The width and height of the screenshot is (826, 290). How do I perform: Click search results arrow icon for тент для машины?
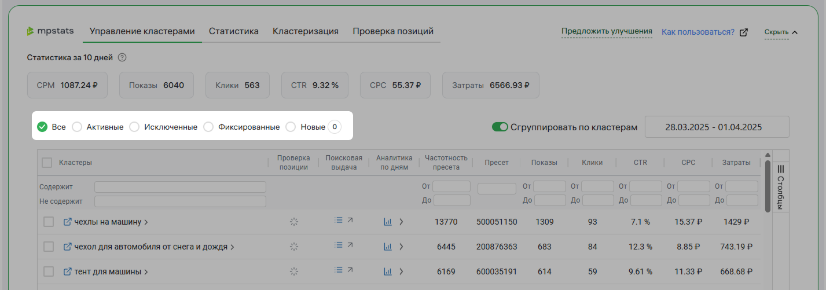coord(350,270)
